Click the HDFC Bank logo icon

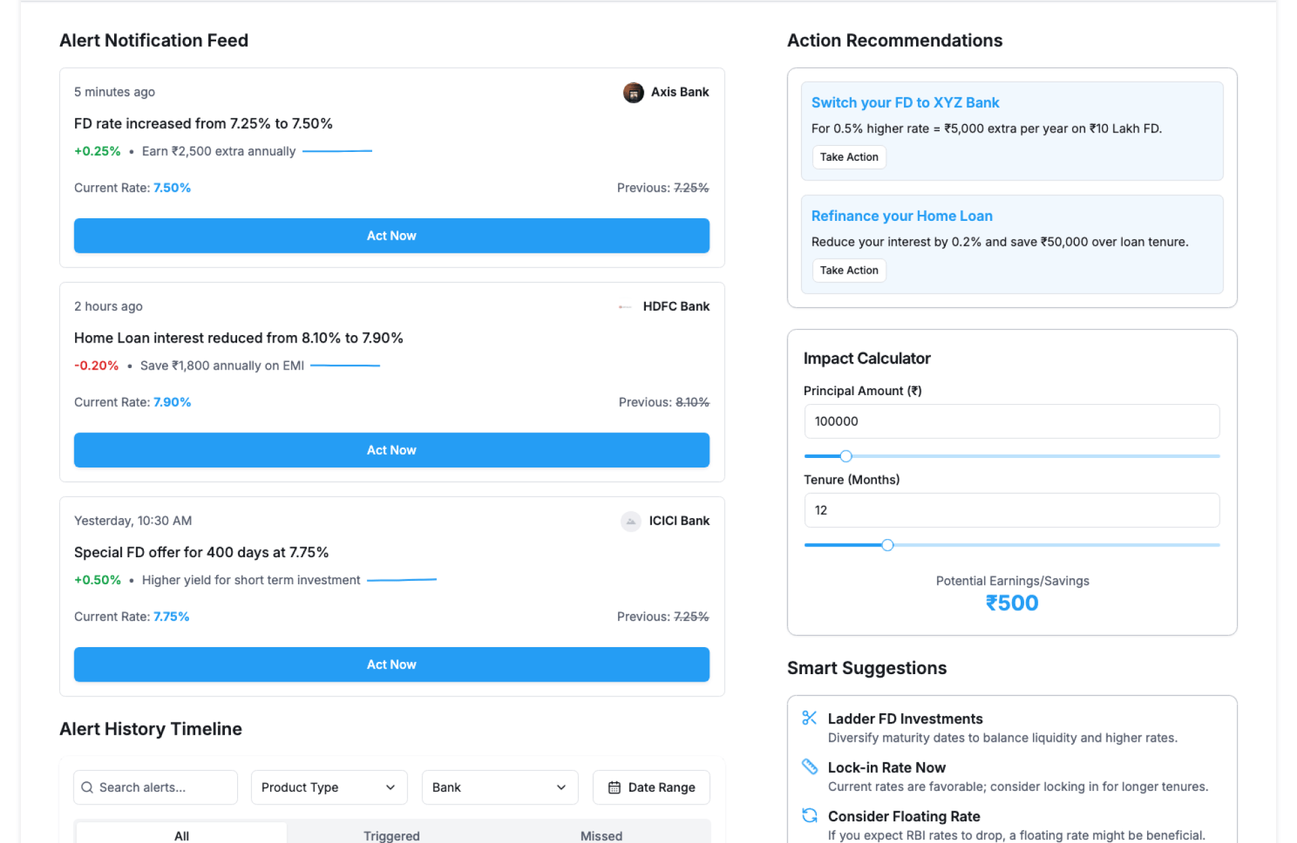click(x=625, y=307)
